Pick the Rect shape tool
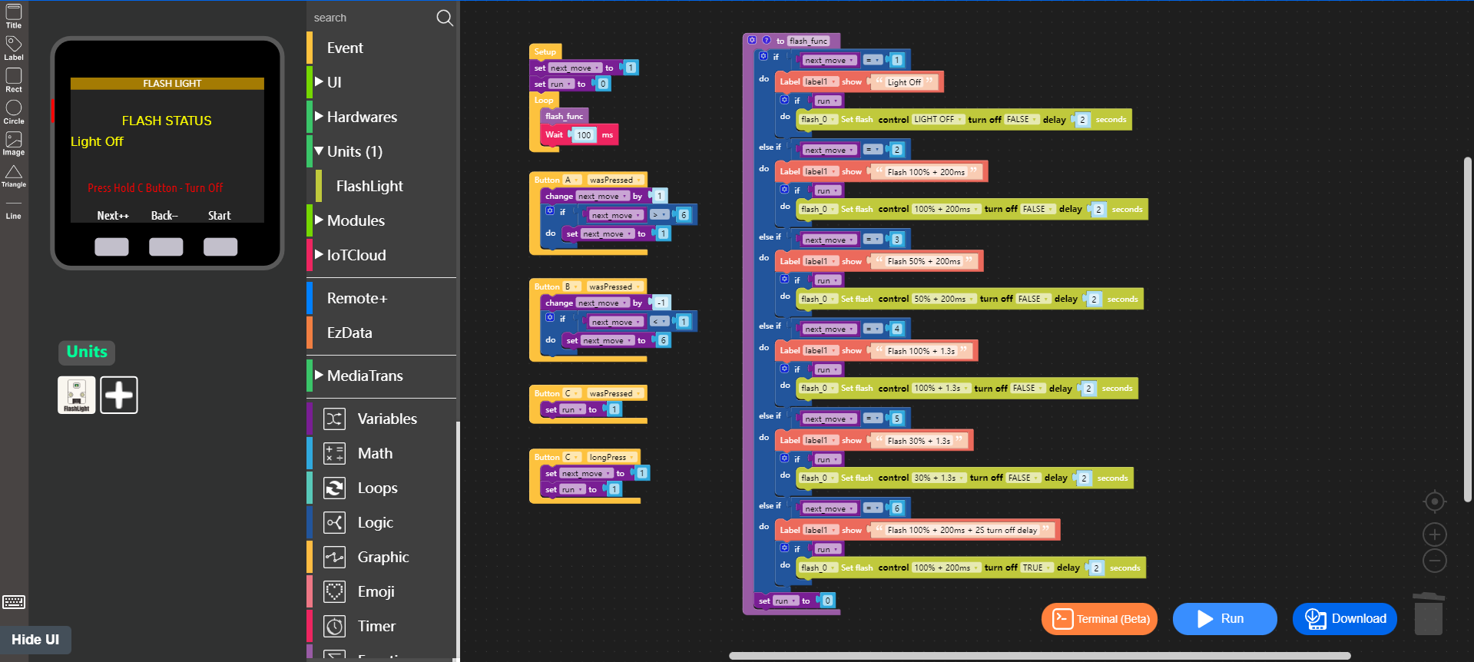The image size is (1474, 662). [x=14, y=80]
